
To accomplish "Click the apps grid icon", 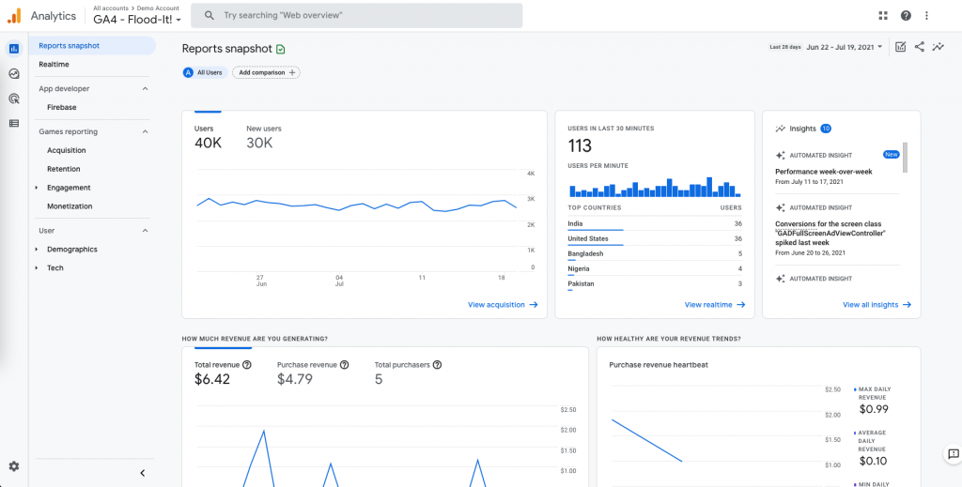I will (x=883, y=16).
